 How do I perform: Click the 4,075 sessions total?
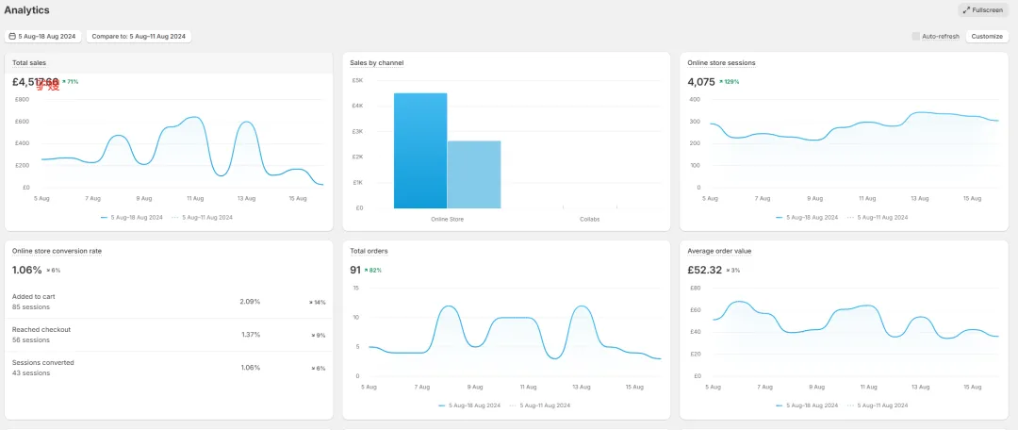(701, 82)
